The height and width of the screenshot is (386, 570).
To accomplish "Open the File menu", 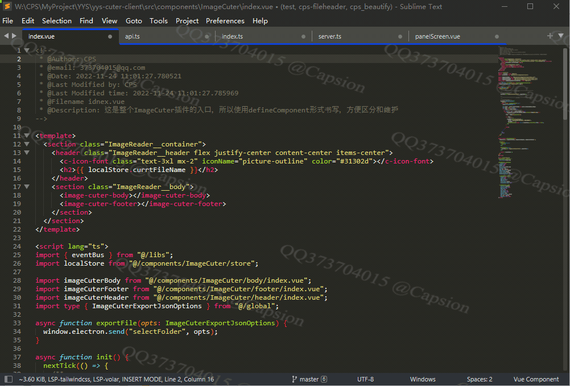I will (x=7, y=21).
